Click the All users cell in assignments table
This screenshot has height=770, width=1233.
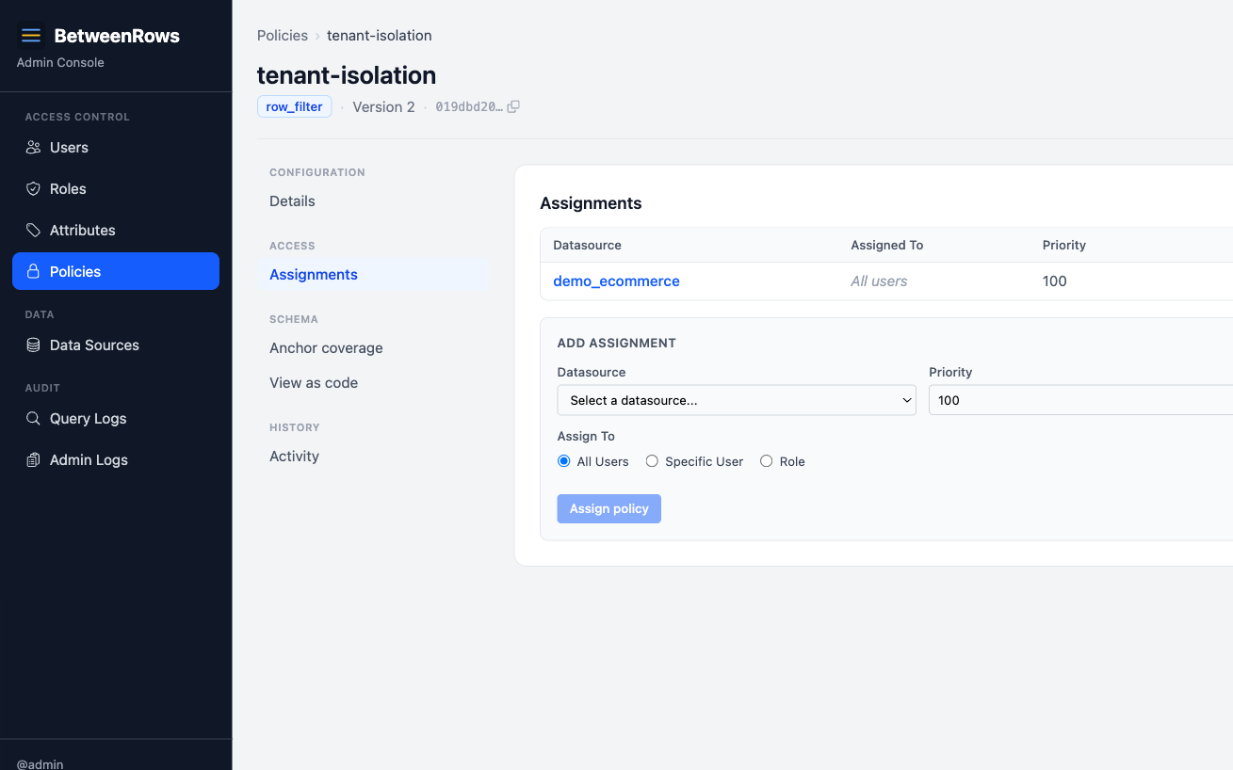point(879,281)
